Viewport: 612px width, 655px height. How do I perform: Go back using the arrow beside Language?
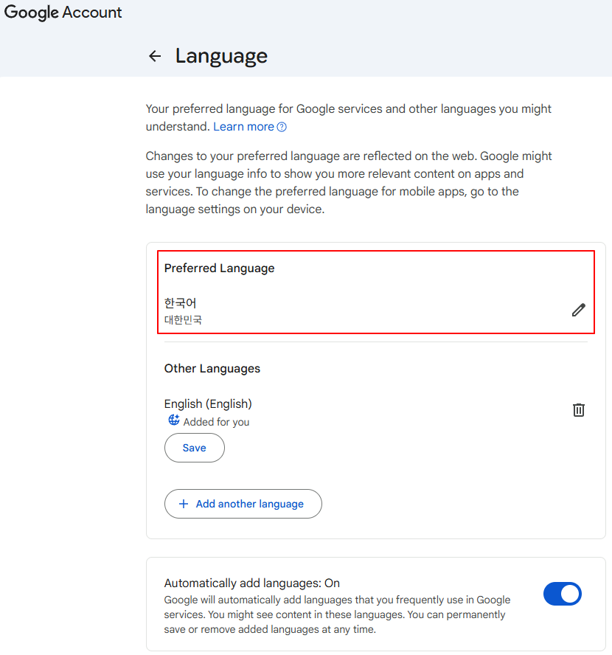[155, 56]
